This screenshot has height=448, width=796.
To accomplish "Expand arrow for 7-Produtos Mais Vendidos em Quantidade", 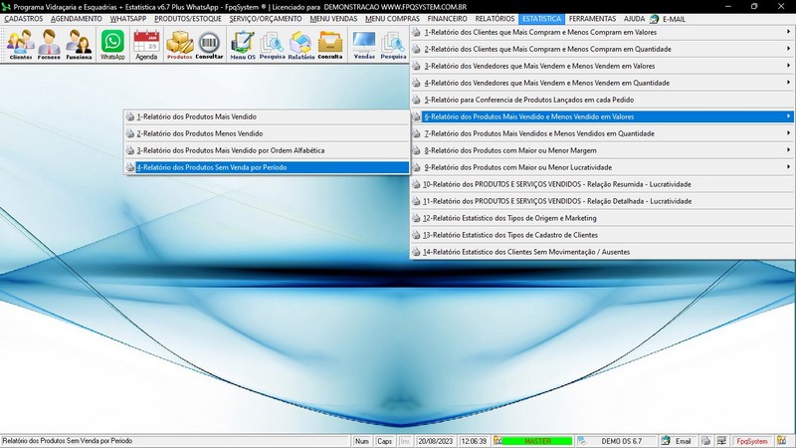I will (788, 133).
